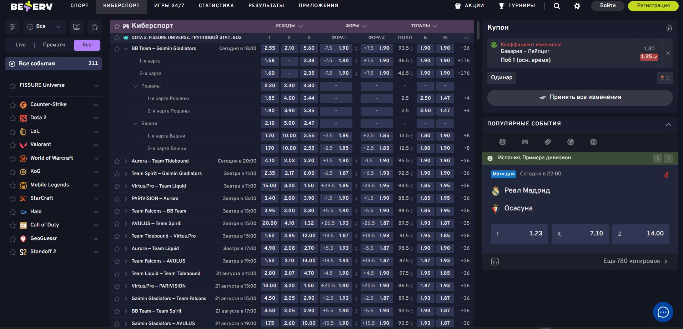Open РЕЗУЛЬТАТЫ menu item

point(266,6)
